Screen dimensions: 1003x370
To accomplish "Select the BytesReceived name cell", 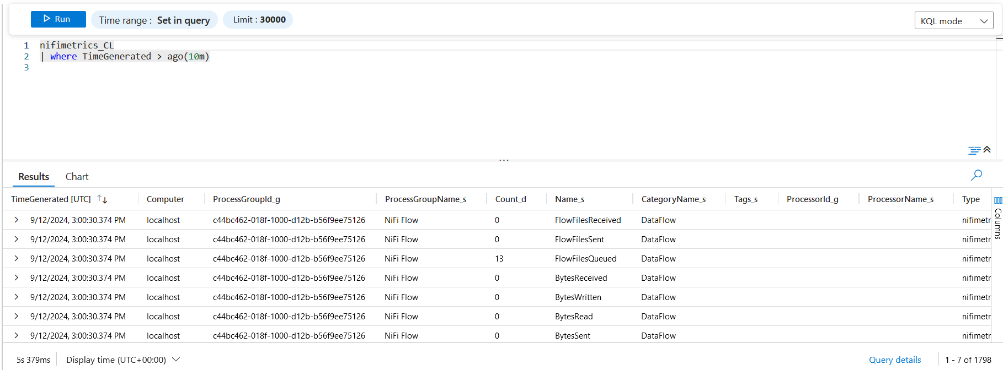I will (x=581, y=277).
